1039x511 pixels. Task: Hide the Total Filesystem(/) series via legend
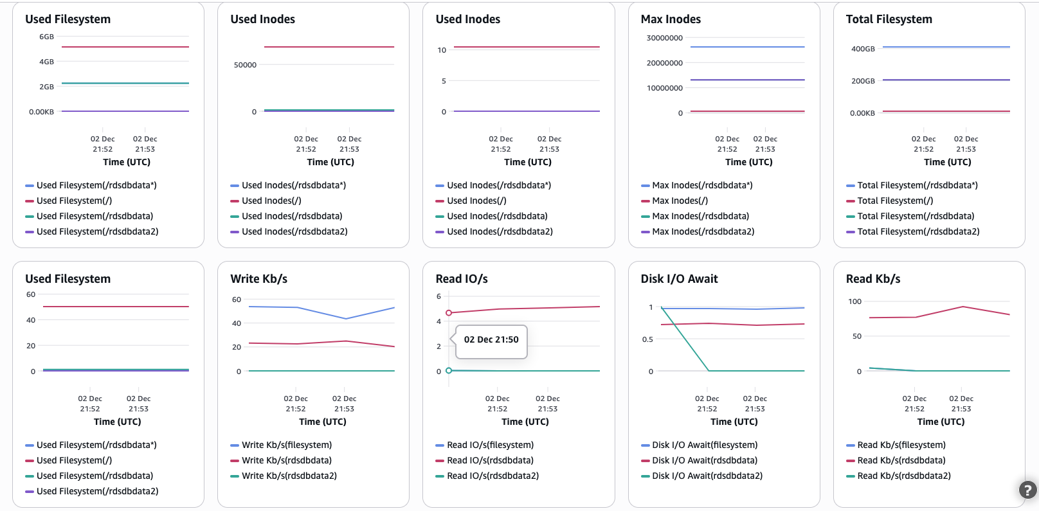point(894,201)
